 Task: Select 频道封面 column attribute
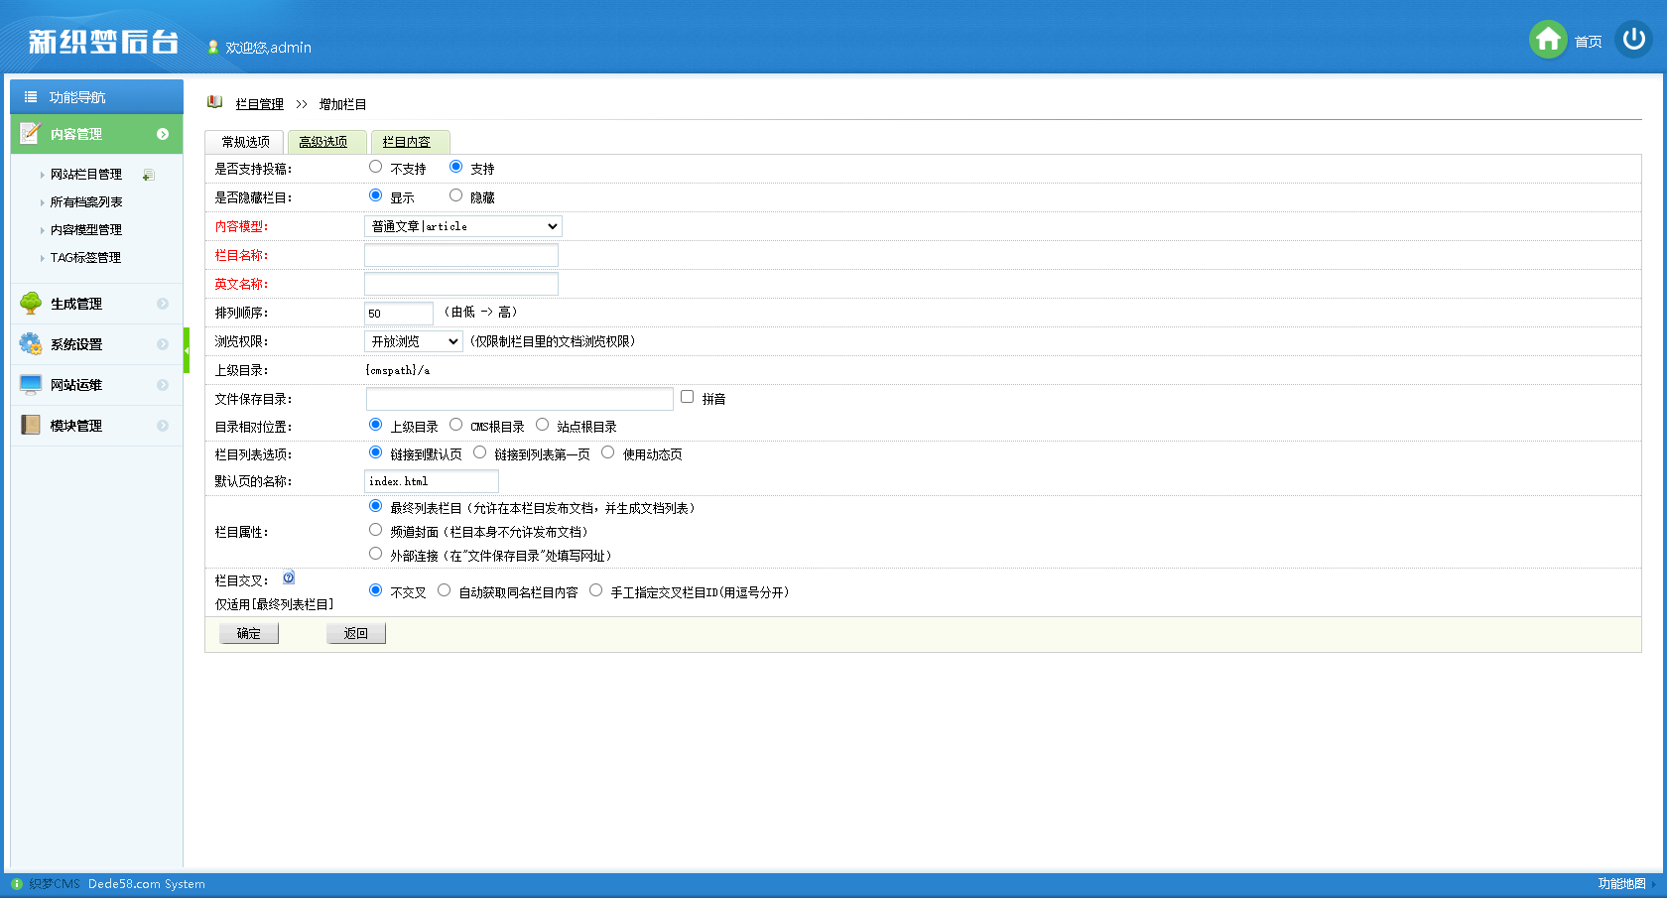click(375, 530)
